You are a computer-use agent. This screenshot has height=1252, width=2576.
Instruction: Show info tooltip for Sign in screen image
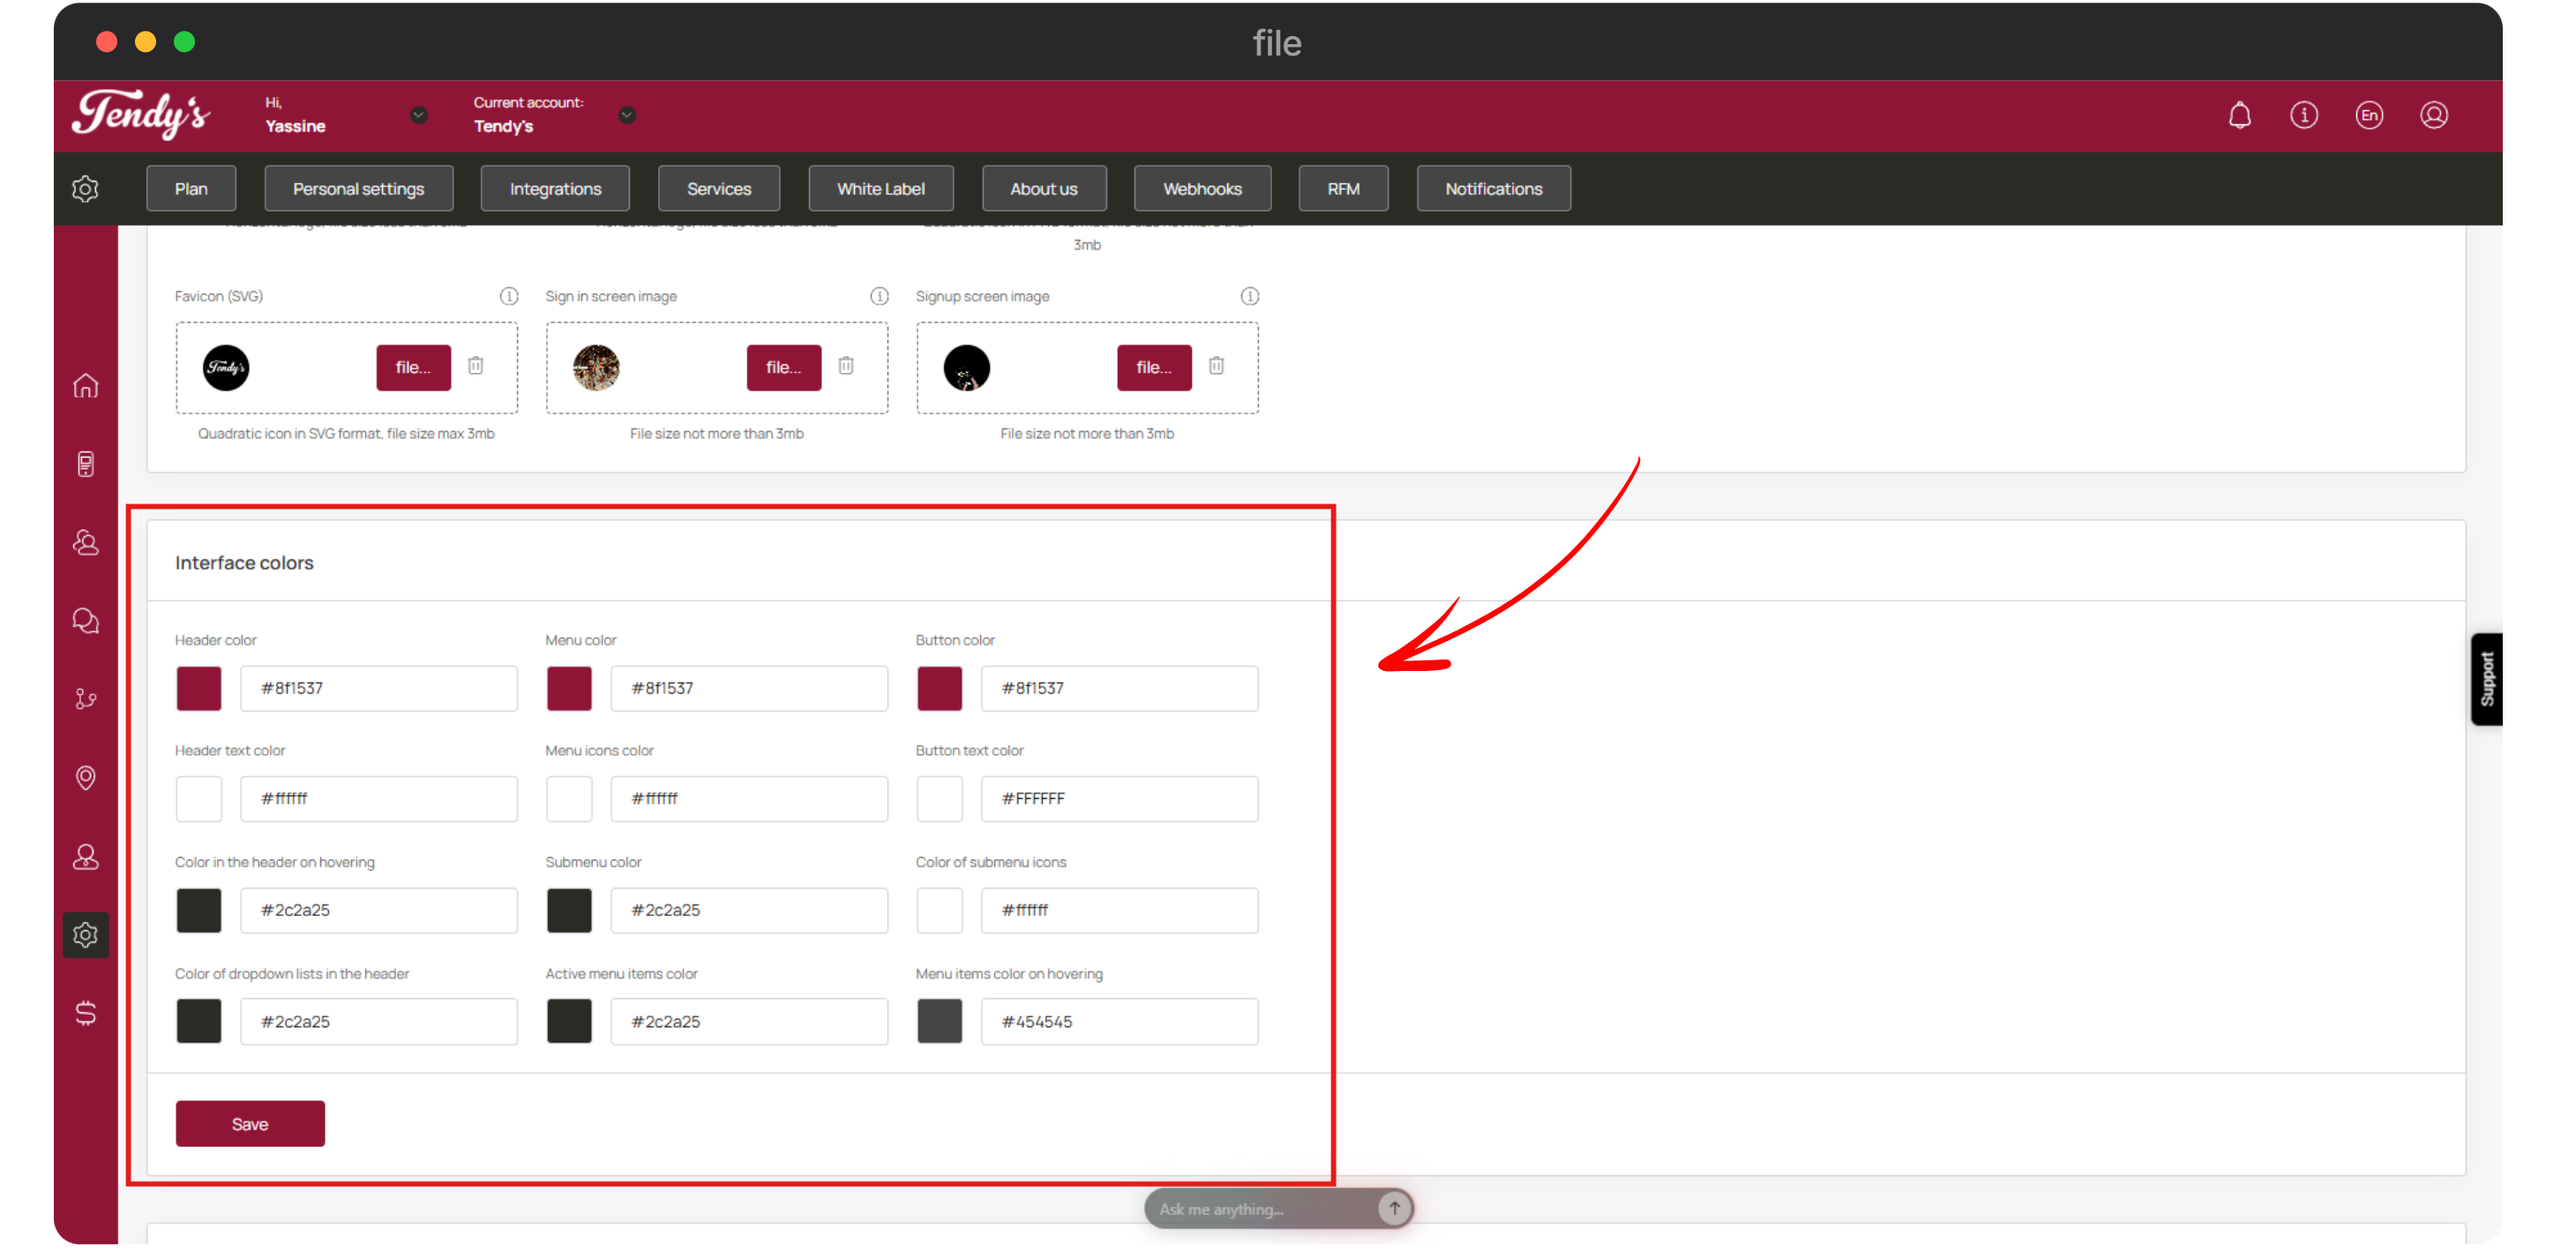[x=879, y=295]
